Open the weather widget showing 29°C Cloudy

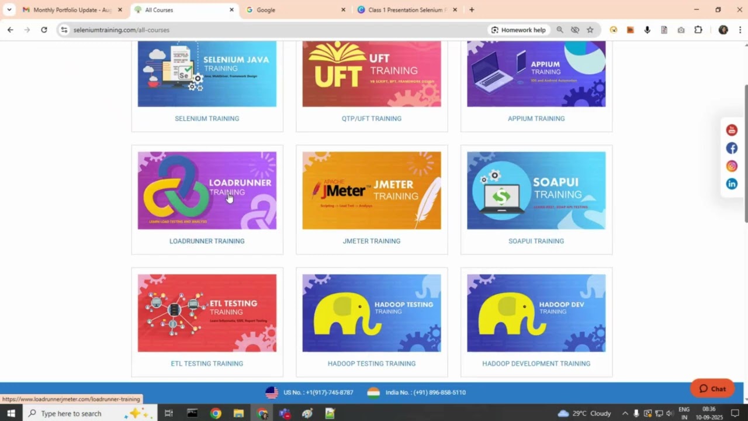584,413
